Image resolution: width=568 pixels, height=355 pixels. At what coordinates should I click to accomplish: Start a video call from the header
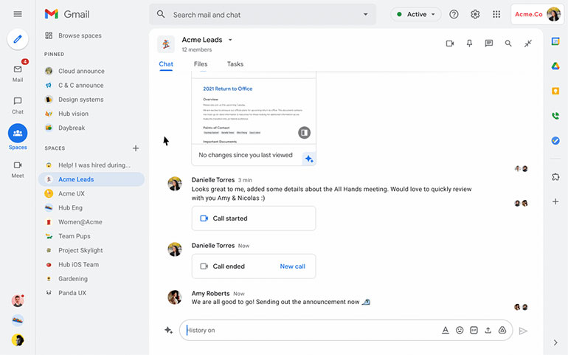coord(450,44)
